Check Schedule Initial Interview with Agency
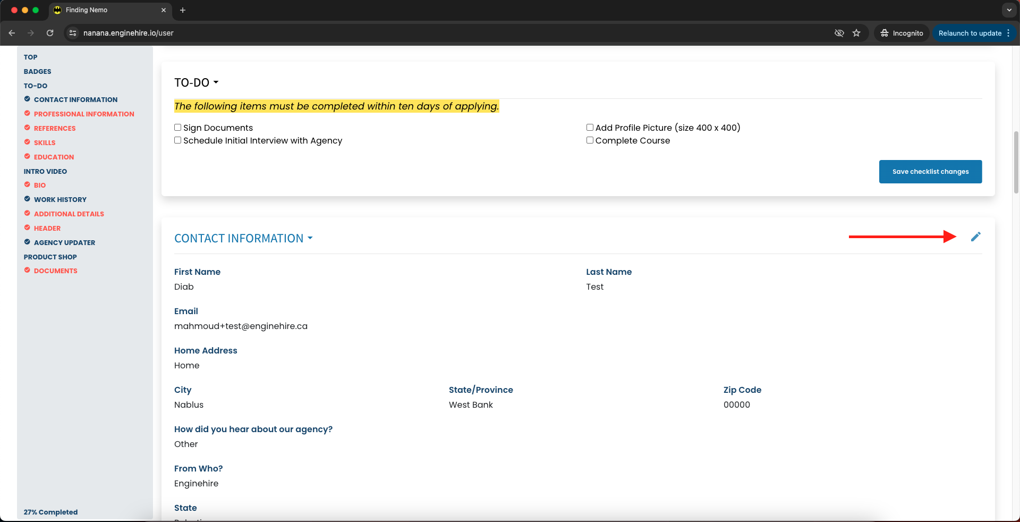 178,140
